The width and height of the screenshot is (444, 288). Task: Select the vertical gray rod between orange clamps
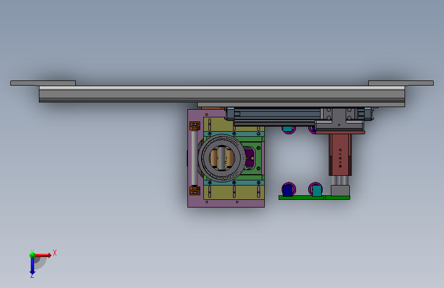(x=195, y=158)
